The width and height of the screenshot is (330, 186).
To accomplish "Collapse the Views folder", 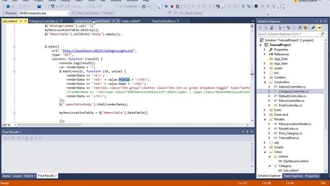I will pyautogui.click(x=265, y=152).
